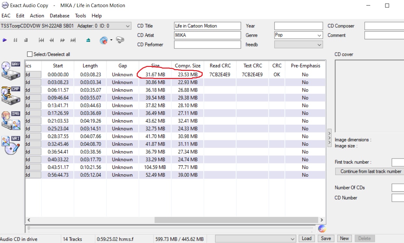
Task: Click the 14 Tracks status entry
Action: 72,239
